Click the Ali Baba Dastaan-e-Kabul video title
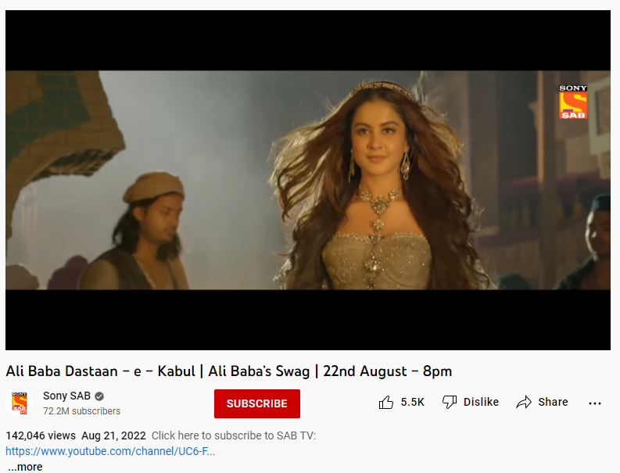 coord(228,371)
